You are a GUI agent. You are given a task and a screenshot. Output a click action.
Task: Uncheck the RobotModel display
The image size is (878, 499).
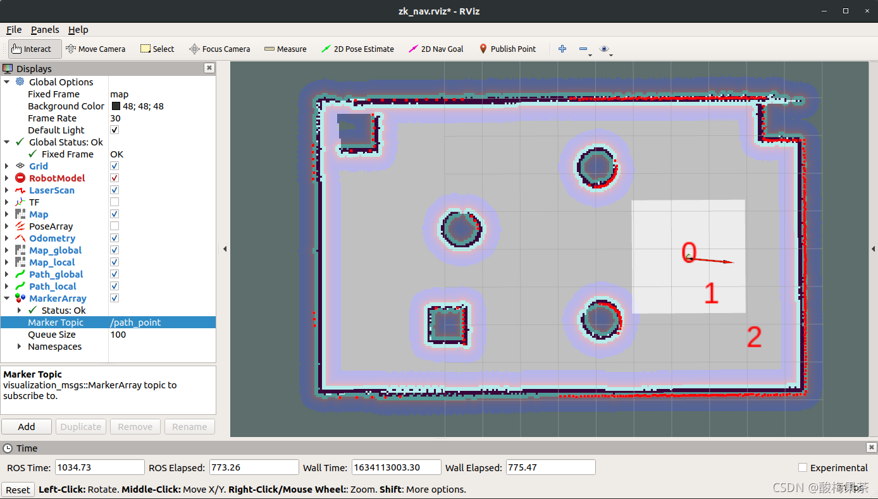(114, 178)
